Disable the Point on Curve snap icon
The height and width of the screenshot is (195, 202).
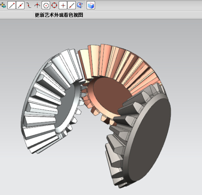pyautogui.click(x=71, y=5)
